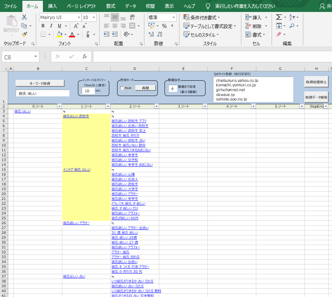This screenshot has width=332, height=297.
Task: Apply the red font color
Action: pos(72,34)
